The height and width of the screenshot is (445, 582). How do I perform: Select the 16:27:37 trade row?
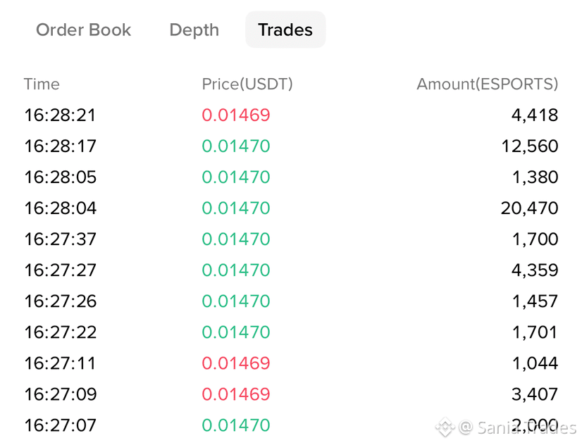click(291, 239)
